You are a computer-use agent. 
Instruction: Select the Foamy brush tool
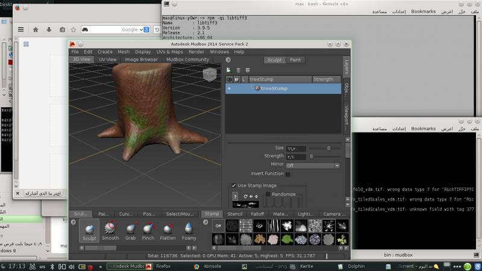(189, 231)
